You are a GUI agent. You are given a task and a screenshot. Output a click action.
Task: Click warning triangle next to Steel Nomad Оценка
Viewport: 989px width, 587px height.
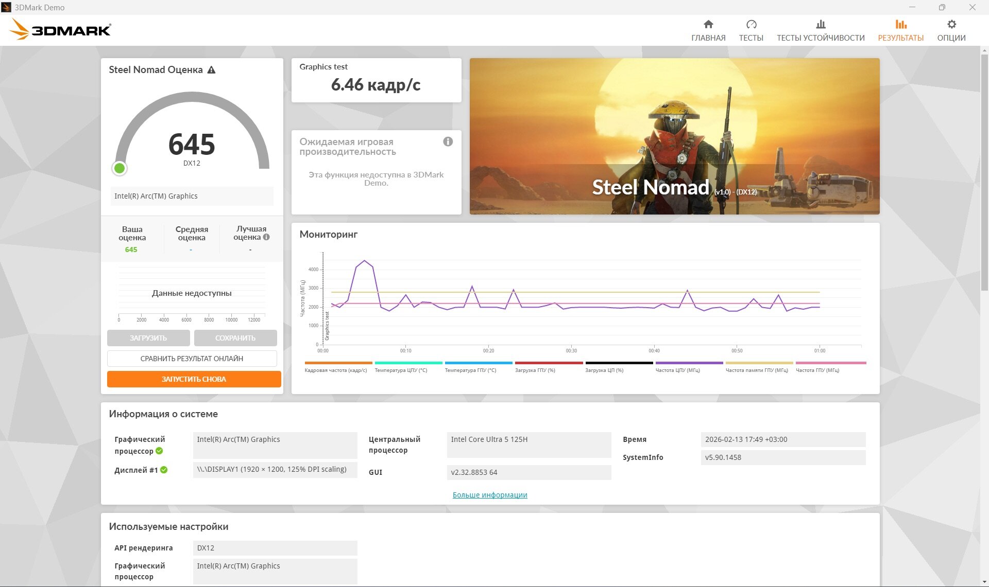(211, 70)
